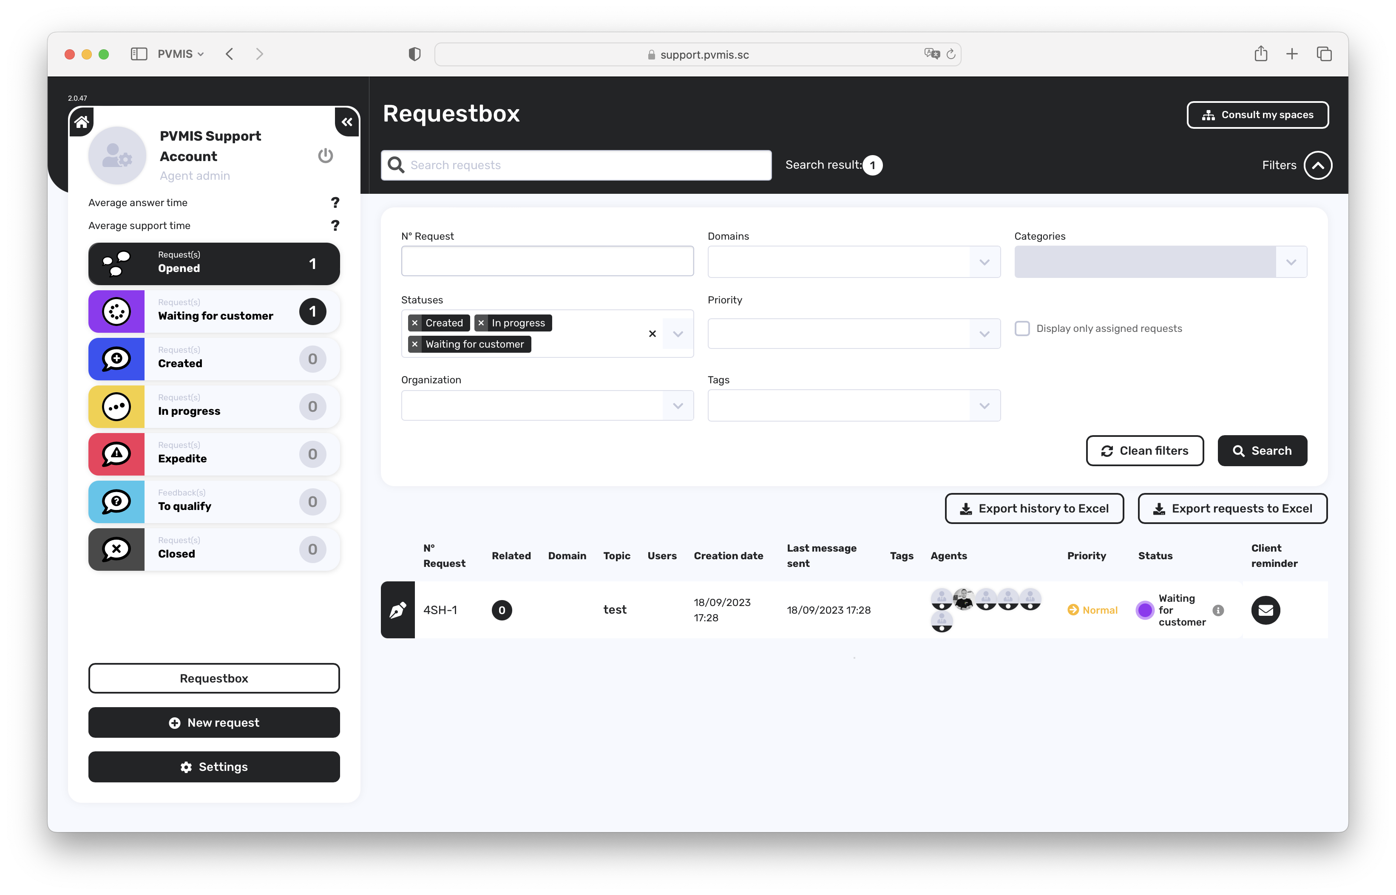
Task: Open the edit pen icon for 4SH-1
Action: [397, 610]
